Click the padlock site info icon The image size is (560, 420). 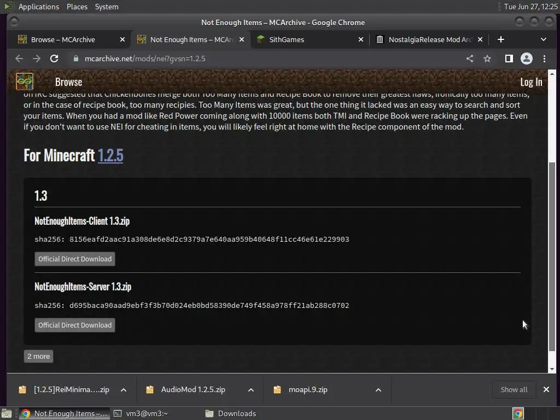(75, 59)
